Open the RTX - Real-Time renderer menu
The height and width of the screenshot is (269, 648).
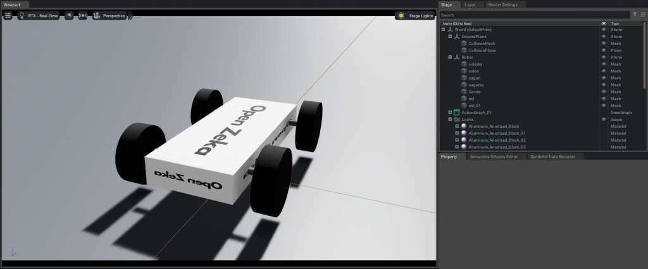39,16
